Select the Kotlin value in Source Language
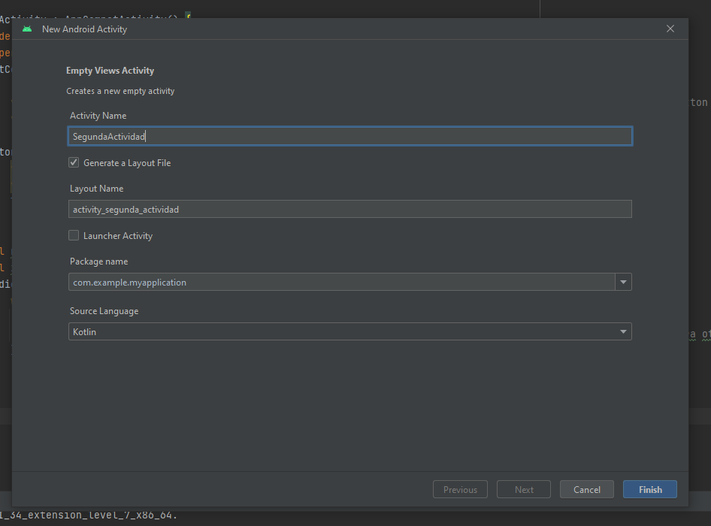711x526 pixels. (85, 331)
